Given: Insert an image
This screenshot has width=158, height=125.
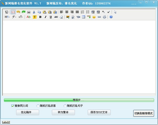Looking at the screenshot, I should 68,17.
